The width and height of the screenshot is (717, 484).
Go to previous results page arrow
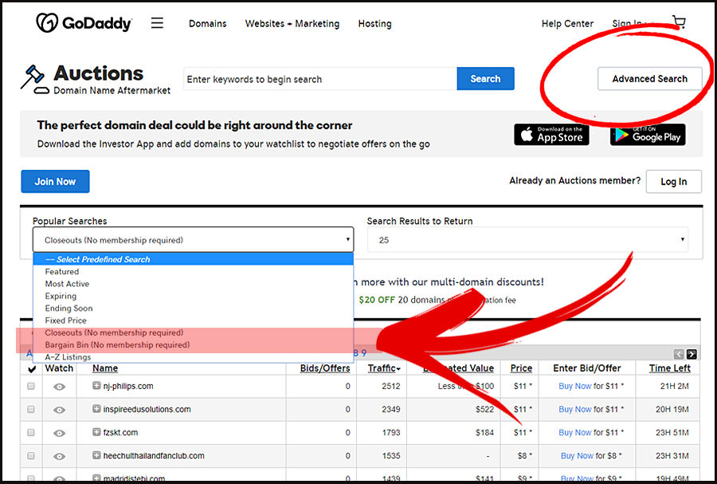click(x=679, y=354)
